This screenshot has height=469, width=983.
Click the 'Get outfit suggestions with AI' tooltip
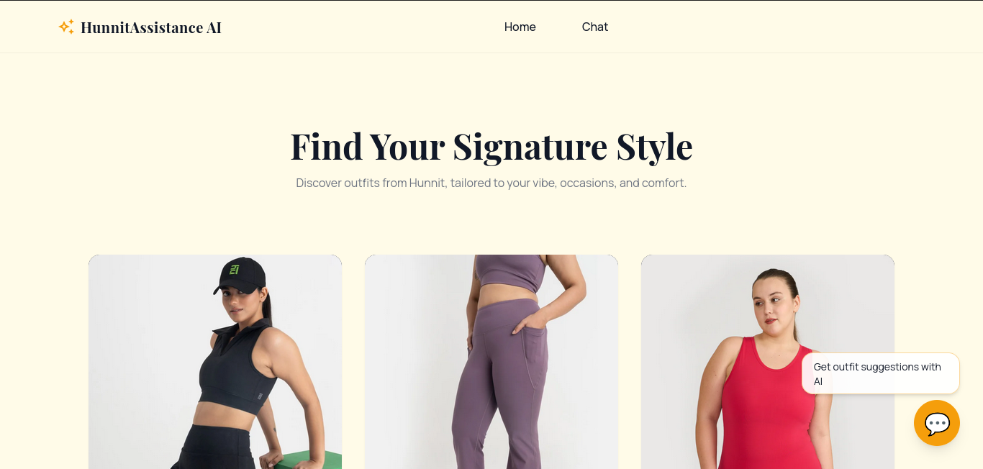(881, 373)
